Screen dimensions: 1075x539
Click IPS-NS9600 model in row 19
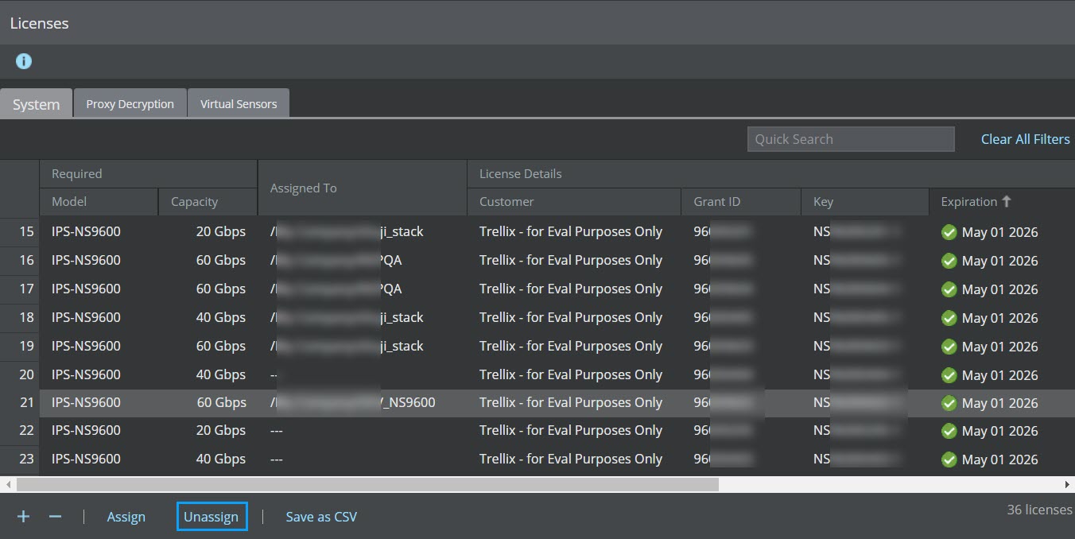coord(87,346)
